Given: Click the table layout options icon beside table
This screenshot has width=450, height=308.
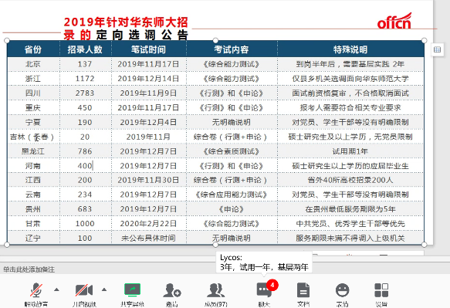Looking at the screenshot, I should click(437, 49).
